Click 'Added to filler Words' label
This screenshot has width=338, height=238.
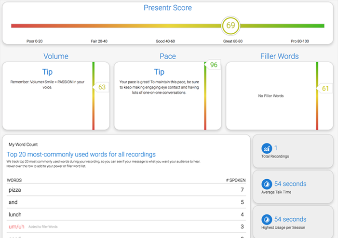(43, 227)
